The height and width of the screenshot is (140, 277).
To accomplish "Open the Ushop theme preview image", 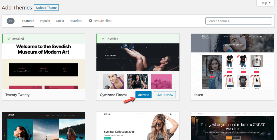I will click(138, 126).
